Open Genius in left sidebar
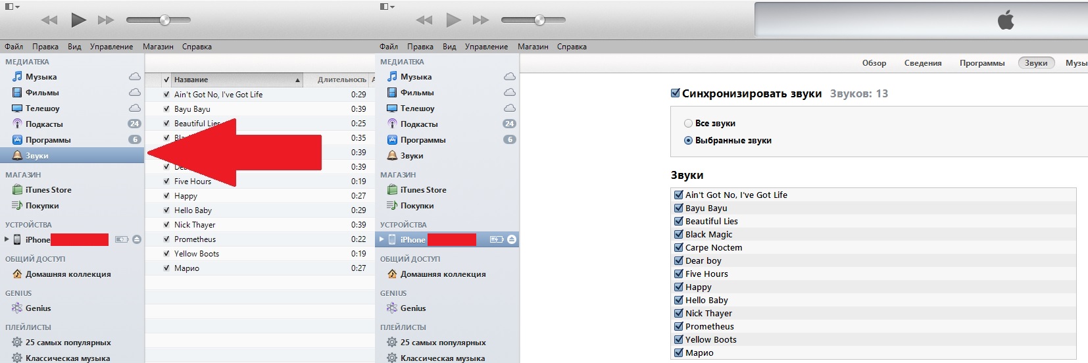 [38, 308]
